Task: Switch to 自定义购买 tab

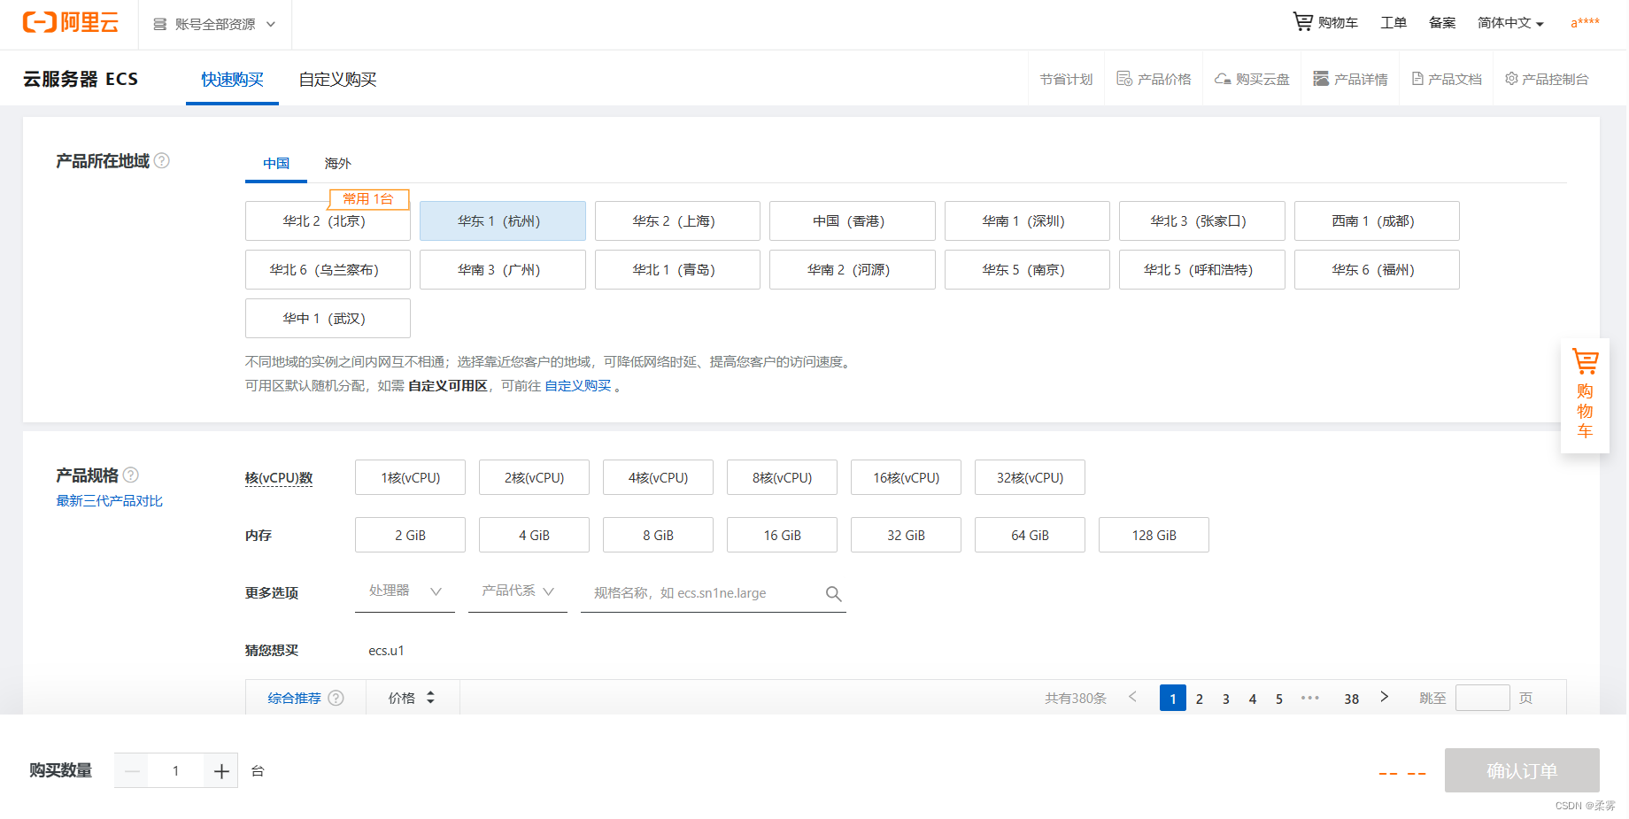Action: click(x=337, y=79)
